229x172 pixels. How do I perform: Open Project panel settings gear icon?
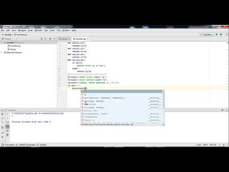point(50,39)
